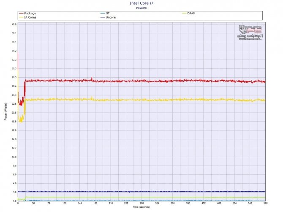283x212 pixels.
Task: Click the 1.0 value on the power axis
Action: coord(15,201)
